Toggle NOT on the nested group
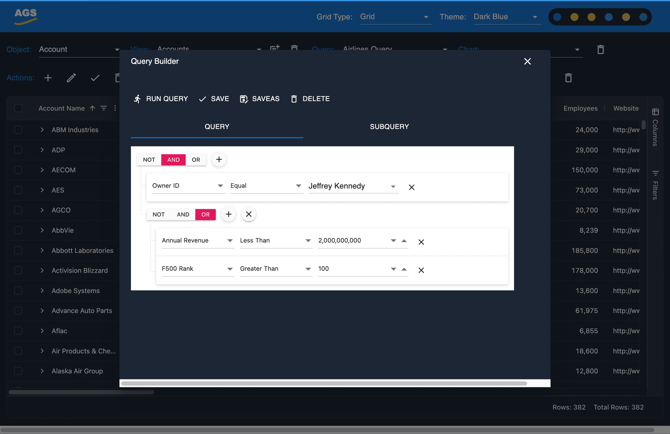The width and height of the screenshot is (670, 434). click(159, 215)
